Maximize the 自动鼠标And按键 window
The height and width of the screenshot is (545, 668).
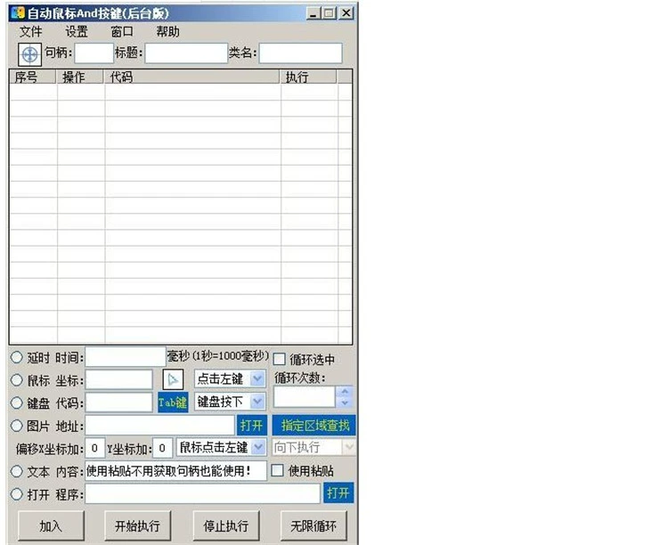point(329,13)
